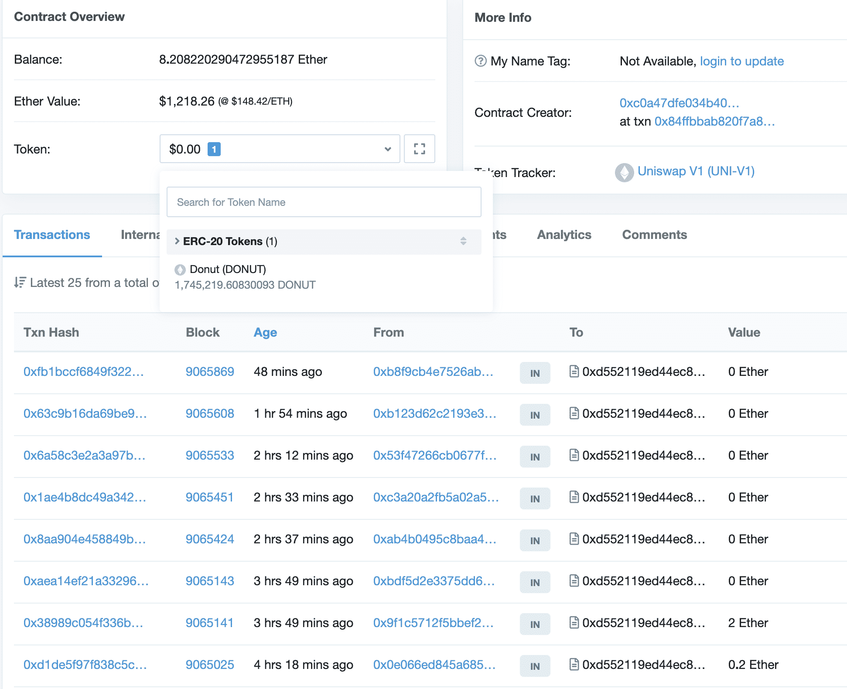
Task: Open block 9065424
Action: click(210, 539)
